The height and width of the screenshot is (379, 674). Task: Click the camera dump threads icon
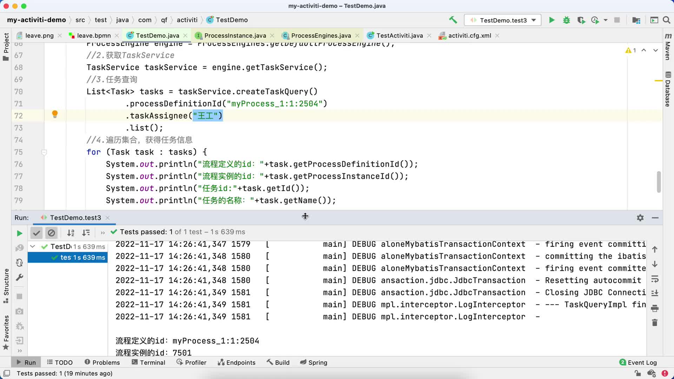coord(20,311)
